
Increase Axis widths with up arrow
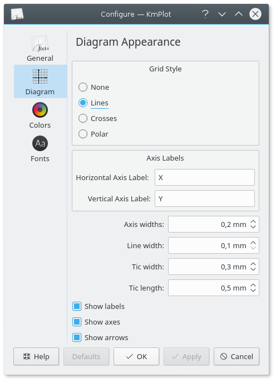(x=253, y=222)
